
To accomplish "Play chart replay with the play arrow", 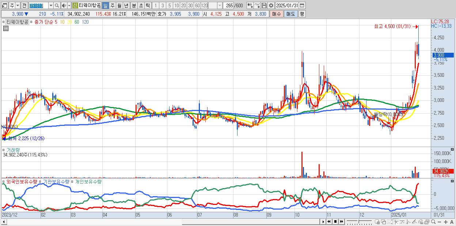I will pos(323,222).
